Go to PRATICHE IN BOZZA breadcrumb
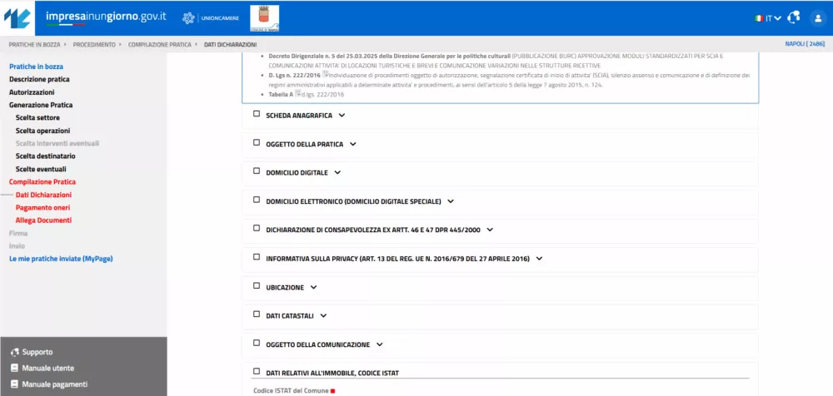This screenshot has height=396, width=833. click(x=34, y=45)
